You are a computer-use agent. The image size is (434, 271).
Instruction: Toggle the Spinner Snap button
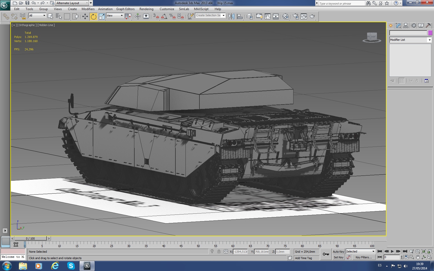(181, 17)
